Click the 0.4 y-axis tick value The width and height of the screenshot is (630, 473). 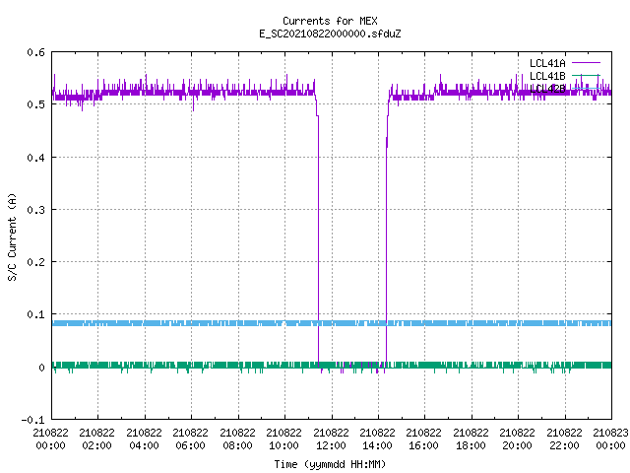point(35,158)
